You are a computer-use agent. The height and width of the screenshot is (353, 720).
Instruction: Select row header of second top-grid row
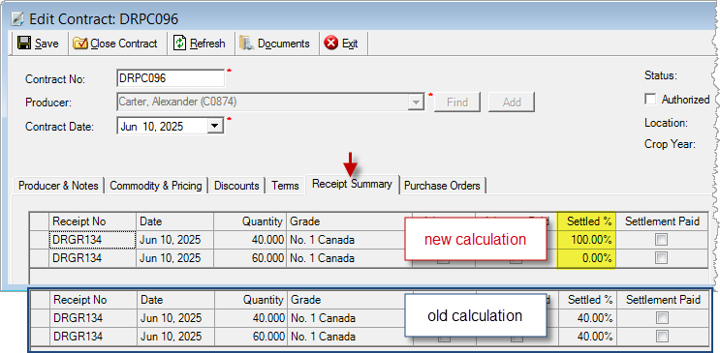coord(39,258)
